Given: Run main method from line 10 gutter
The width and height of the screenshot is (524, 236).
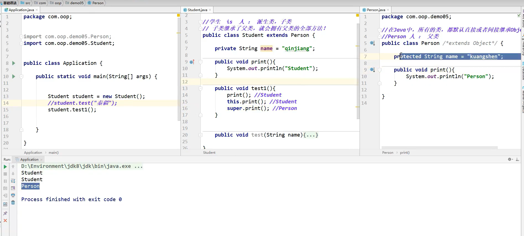Looking at the screenshot, I should point(14,76).
